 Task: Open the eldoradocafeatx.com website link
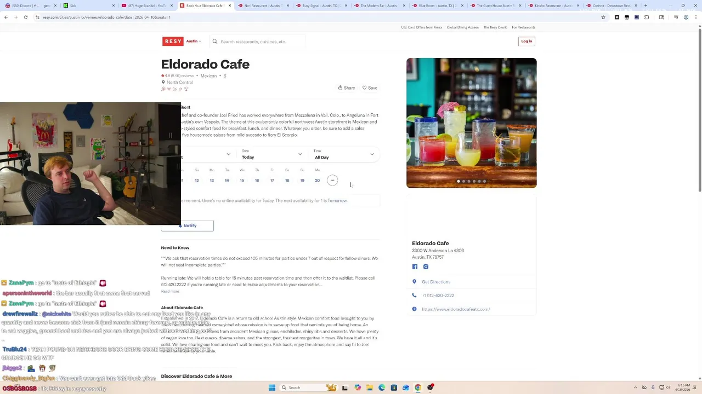456,309
